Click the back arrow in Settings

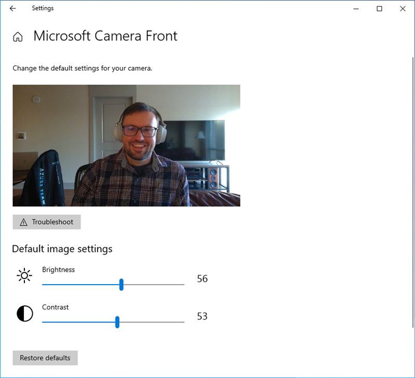coord(12,8)
